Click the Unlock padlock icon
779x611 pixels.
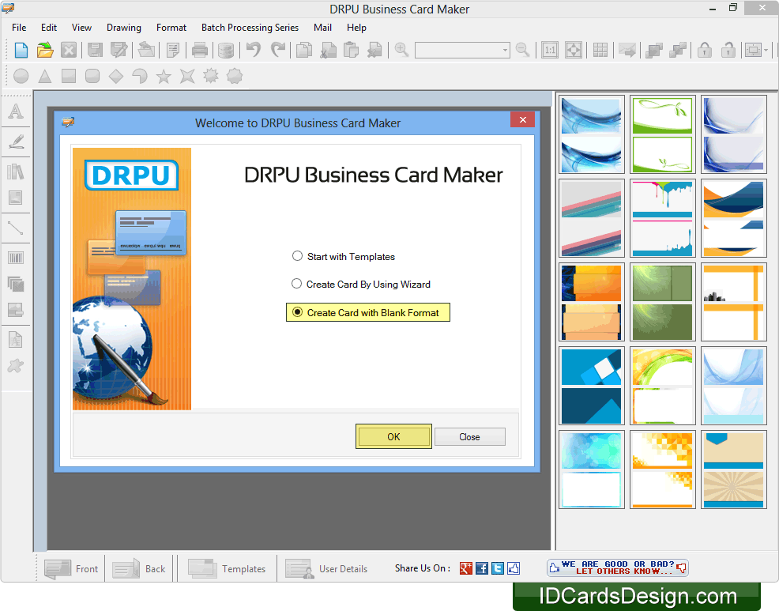click(728, 51)
